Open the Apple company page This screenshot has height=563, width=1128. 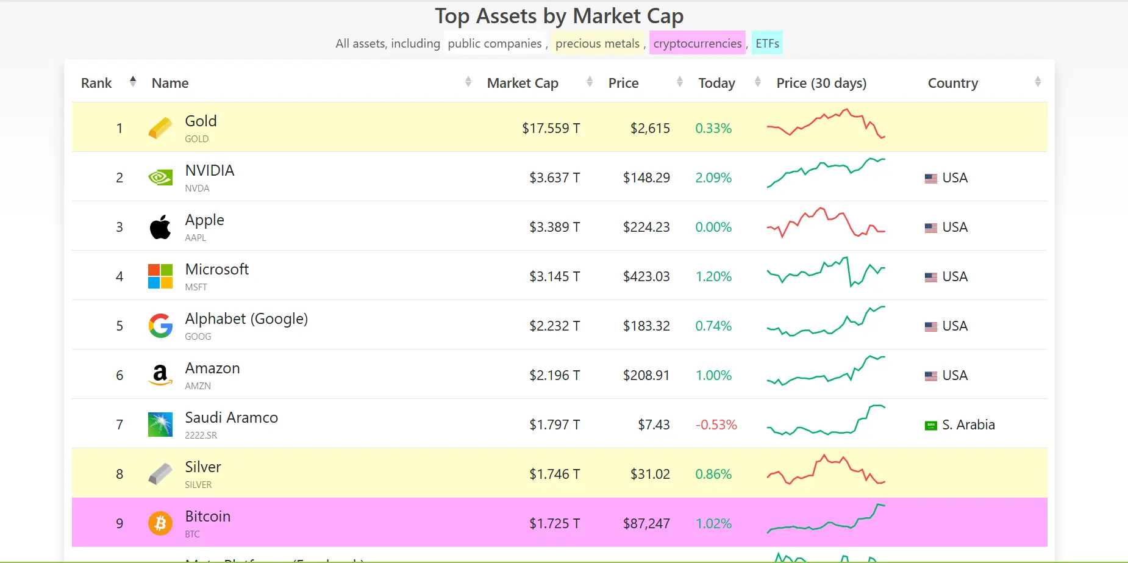point(204,220)
